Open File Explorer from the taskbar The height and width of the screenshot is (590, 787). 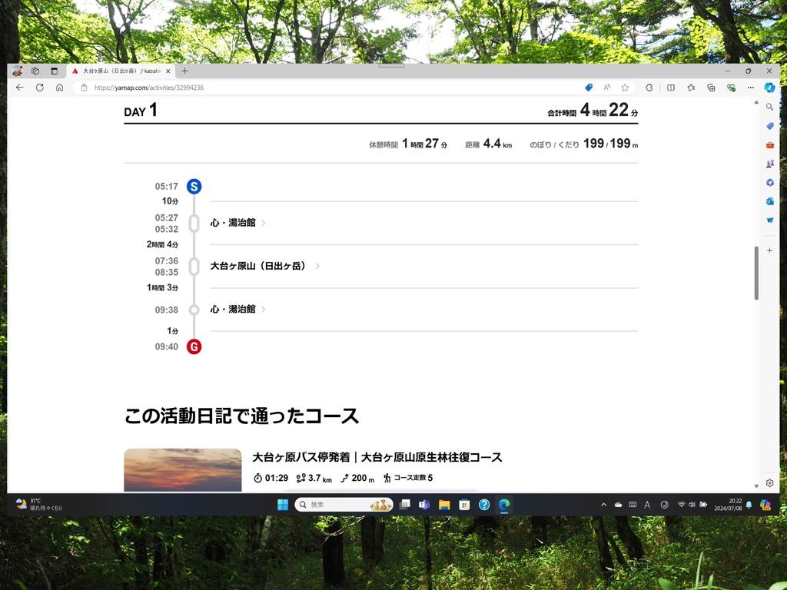(444, 505)
